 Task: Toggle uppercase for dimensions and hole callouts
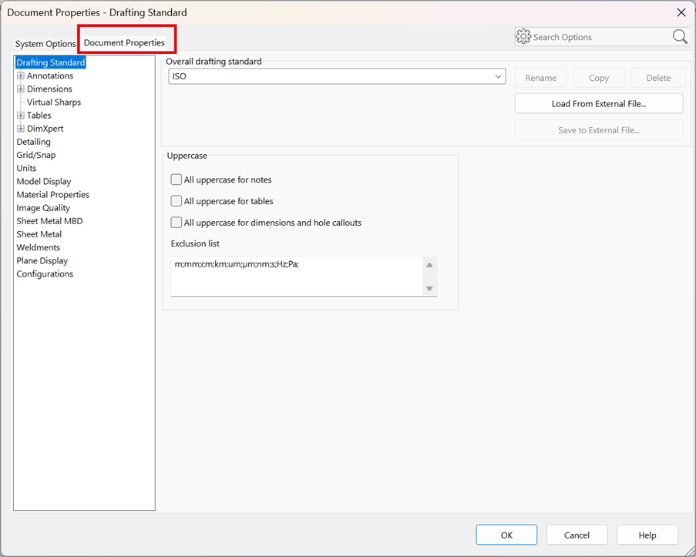tap(177, 223)
